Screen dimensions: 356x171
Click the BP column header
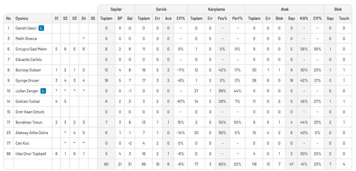[x=120, y=18]
